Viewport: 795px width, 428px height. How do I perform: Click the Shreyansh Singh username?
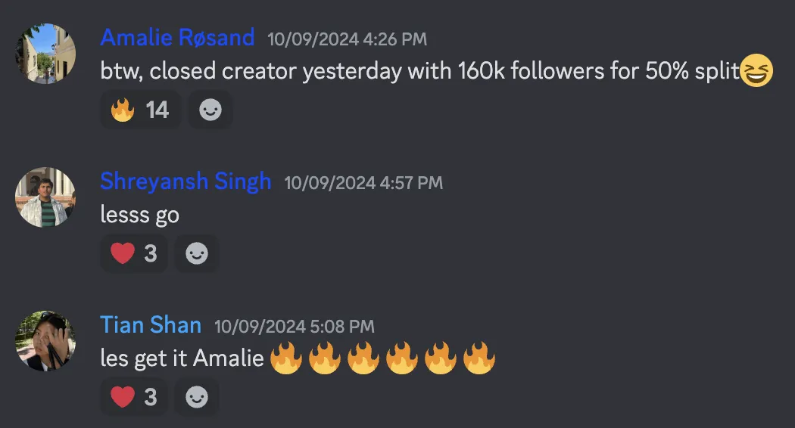(x=185, y=181)
